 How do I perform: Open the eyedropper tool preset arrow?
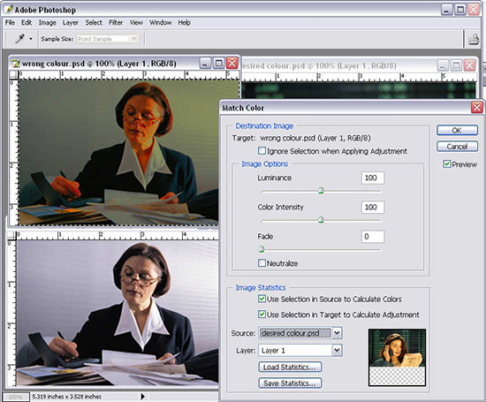(x=31, y=39)
